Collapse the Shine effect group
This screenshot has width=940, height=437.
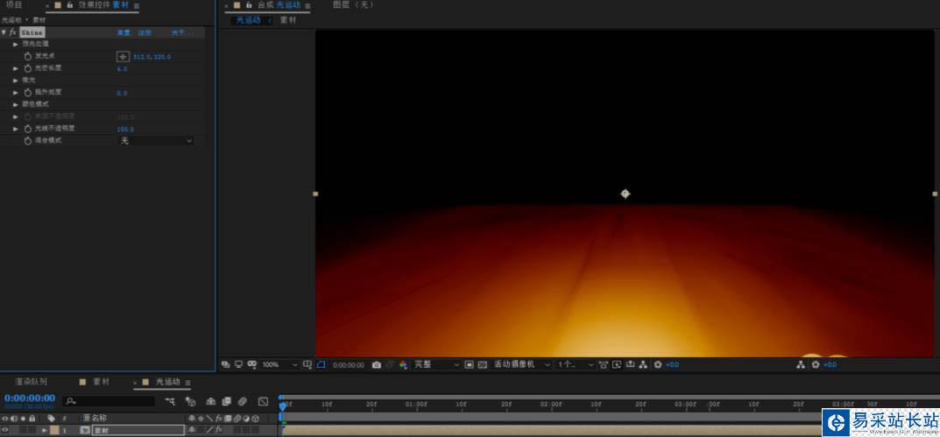pos(4,32)
